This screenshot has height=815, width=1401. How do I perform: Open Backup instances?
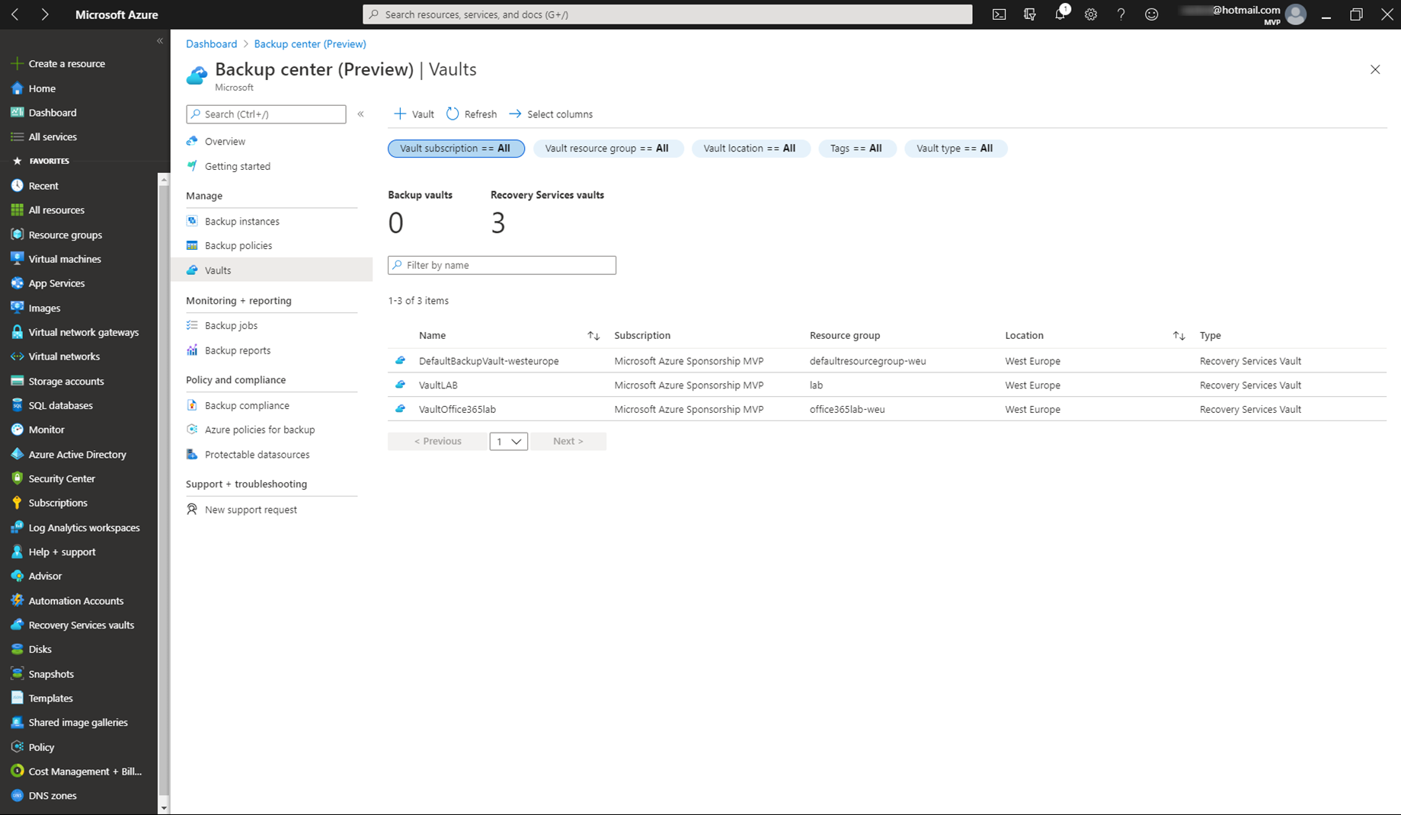click(x=241, y=222)
